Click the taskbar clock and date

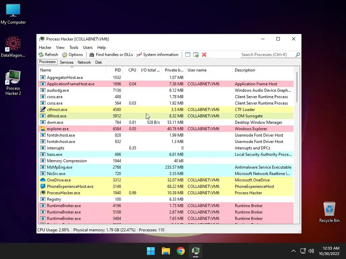pos(329,251)
